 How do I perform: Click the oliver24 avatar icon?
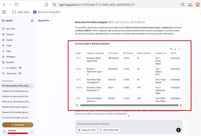pyautogui.click(x=4, y=132)
